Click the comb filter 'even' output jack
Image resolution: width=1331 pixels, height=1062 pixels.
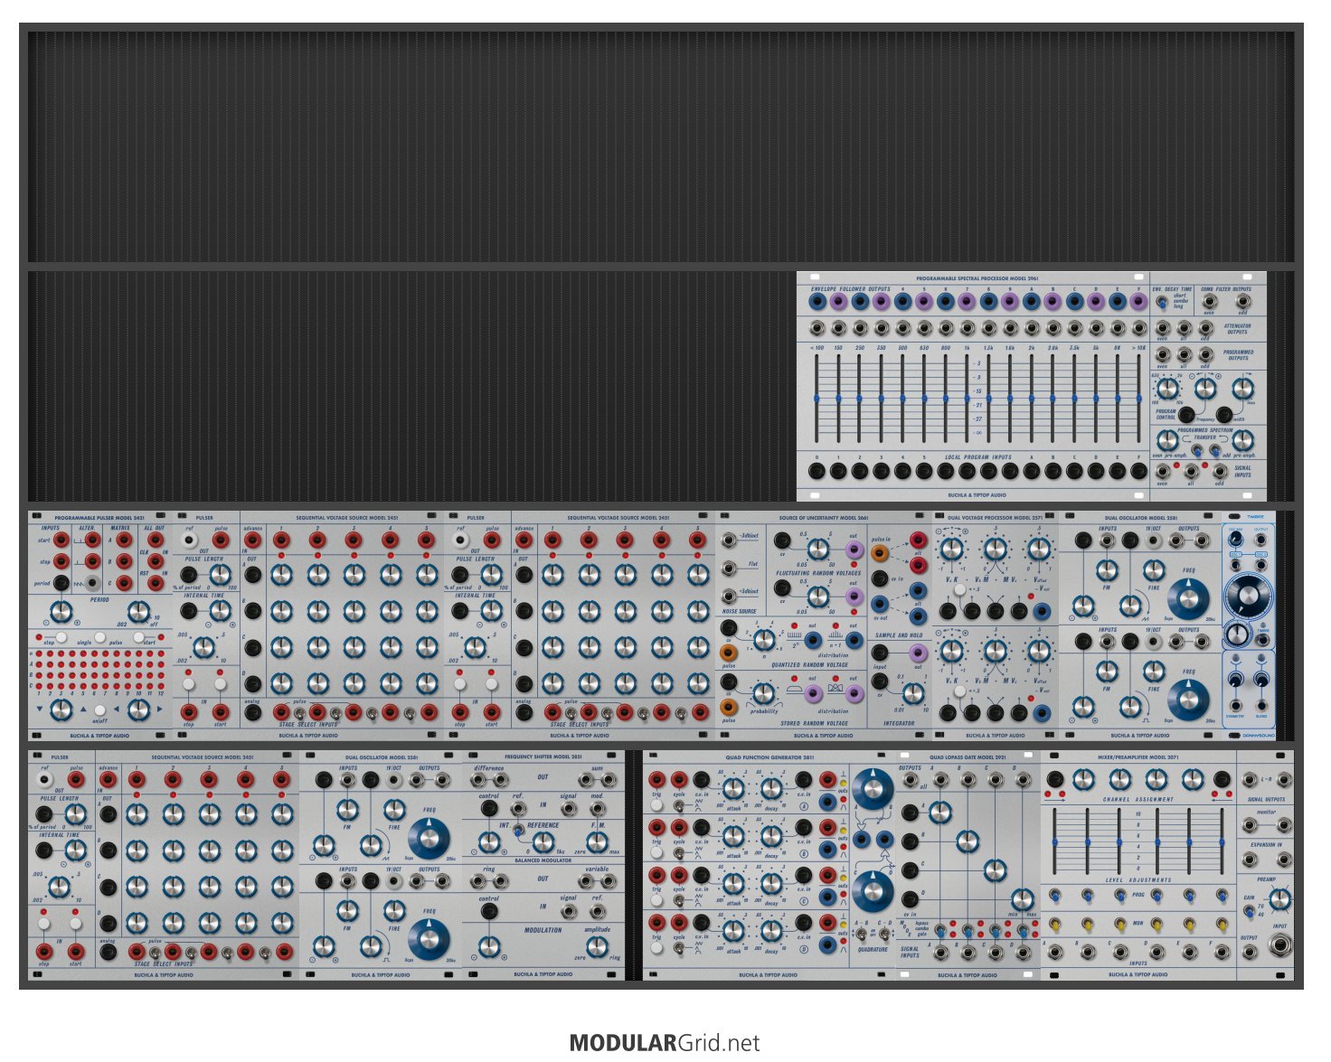pyautogui.click(x=1210, y=301)
